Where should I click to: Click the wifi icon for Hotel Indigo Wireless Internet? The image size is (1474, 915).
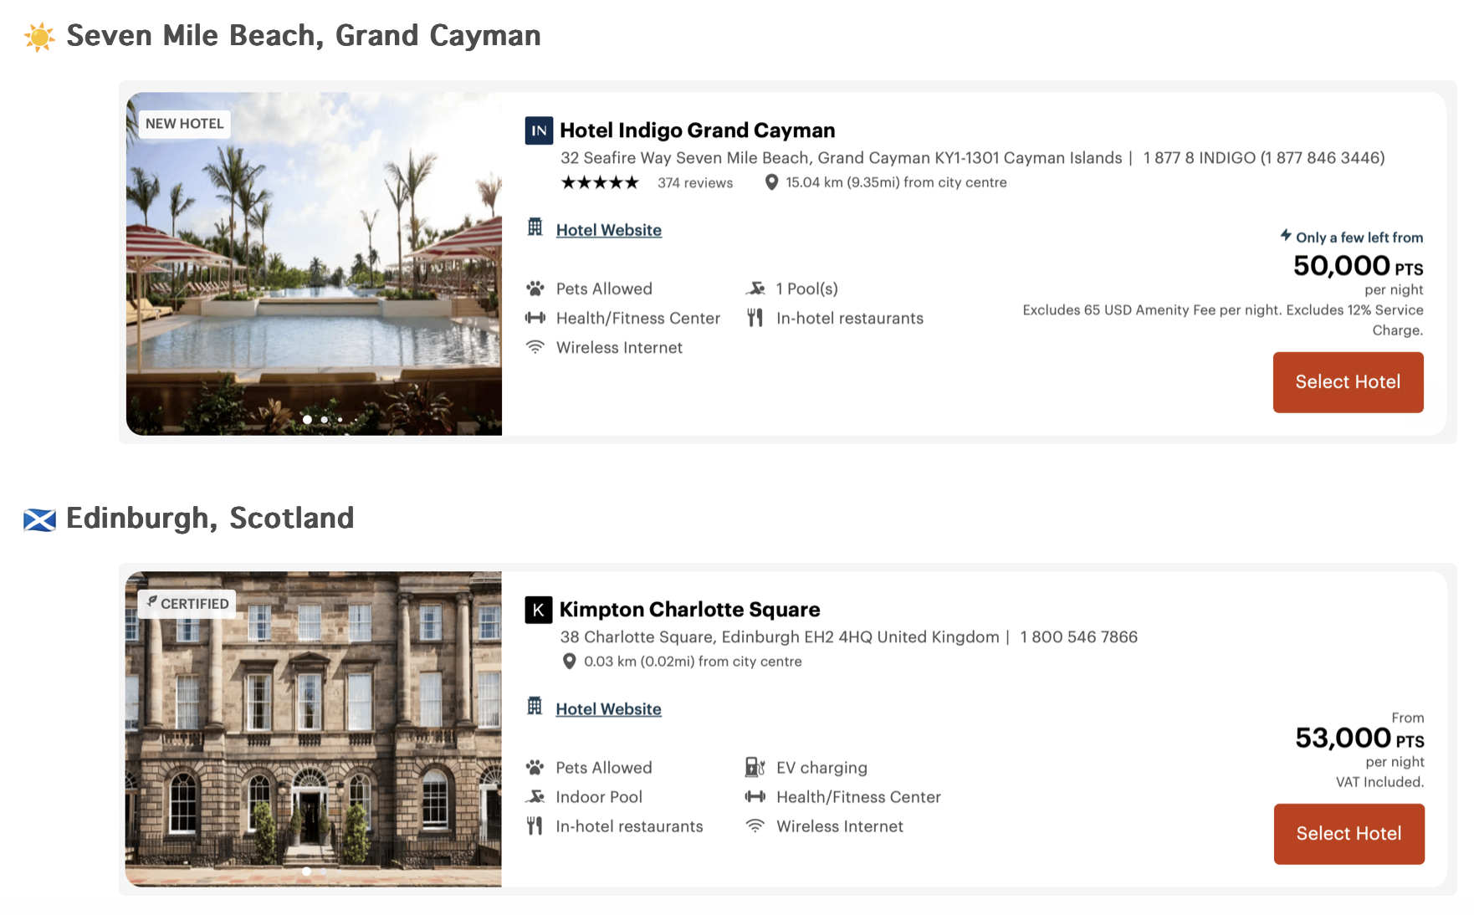click(535, 347)
